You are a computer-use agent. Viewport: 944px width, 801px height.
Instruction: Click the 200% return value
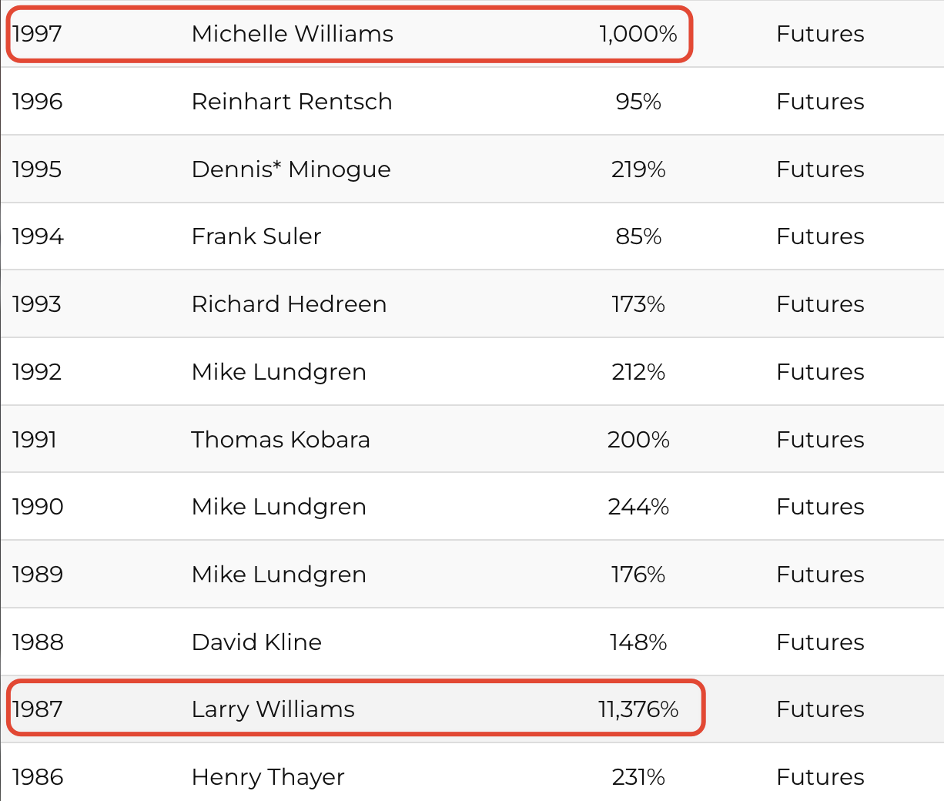click(x=638, y=440)
